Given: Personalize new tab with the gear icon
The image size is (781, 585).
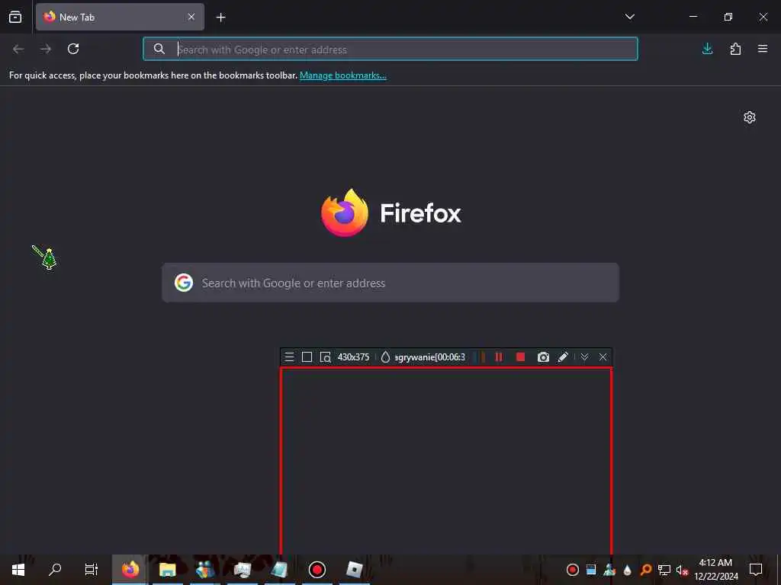Looking at the screenshot, I should (x=750, y=117).
